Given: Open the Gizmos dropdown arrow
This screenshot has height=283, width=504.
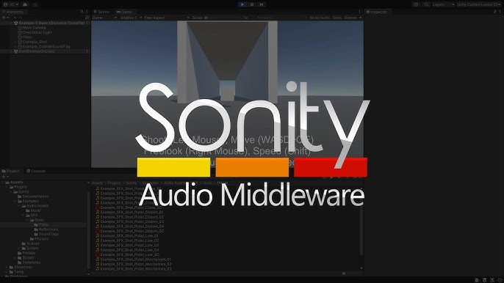Looking at the screenshot, I should [360, 18].
